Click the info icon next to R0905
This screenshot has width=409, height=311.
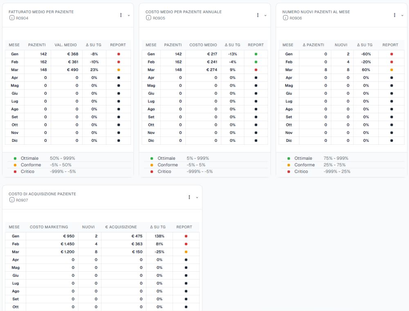click(x=148, y=18)
